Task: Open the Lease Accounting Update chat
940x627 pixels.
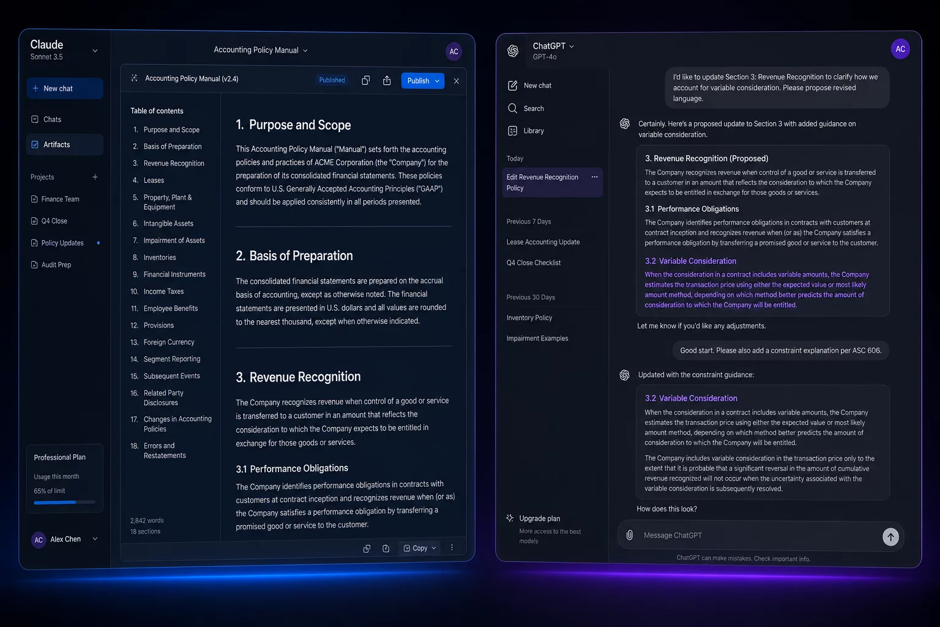Action: pyautogui.click(x=543, y=242)
